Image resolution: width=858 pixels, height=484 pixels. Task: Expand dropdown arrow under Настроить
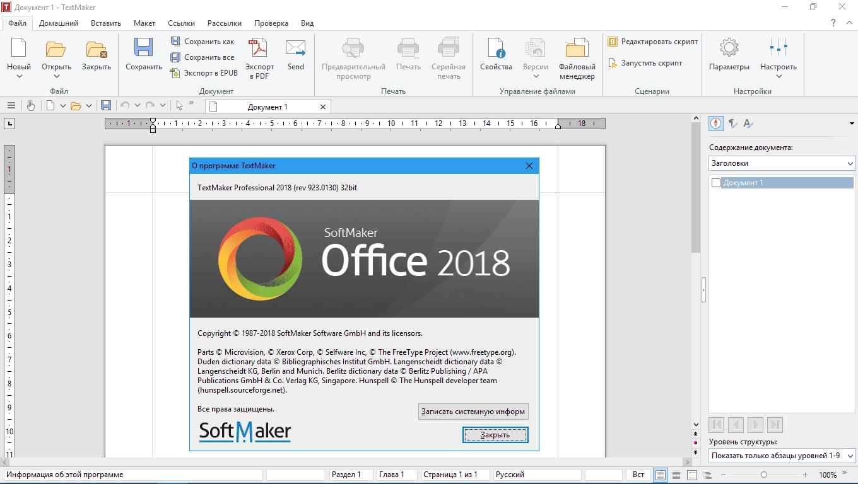click(x=779, y=77)
